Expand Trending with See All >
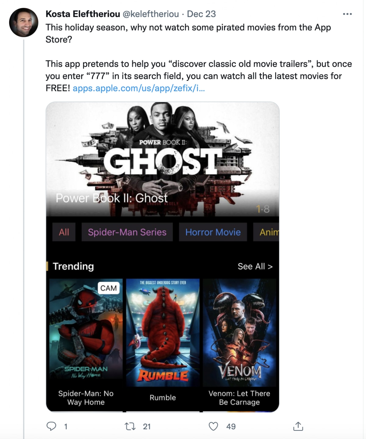The width and height of the screenshot is (366, 439). tap(255, 266)
